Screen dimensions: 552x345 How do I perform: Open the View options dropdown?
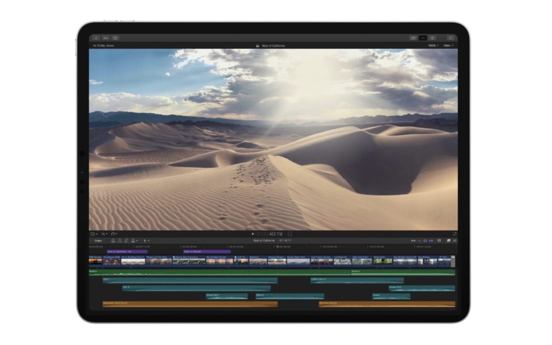click(x=448, y=46)
